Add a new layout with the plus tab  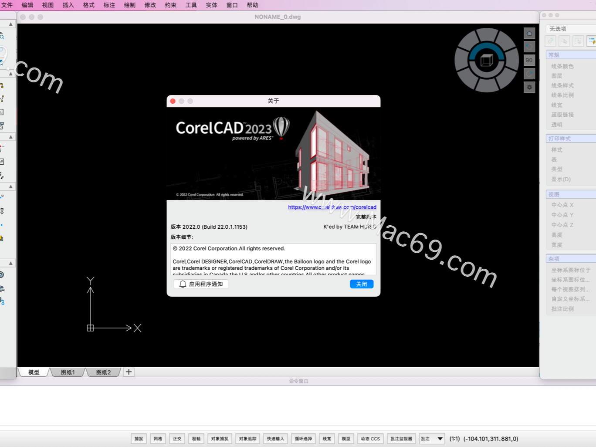128,372
